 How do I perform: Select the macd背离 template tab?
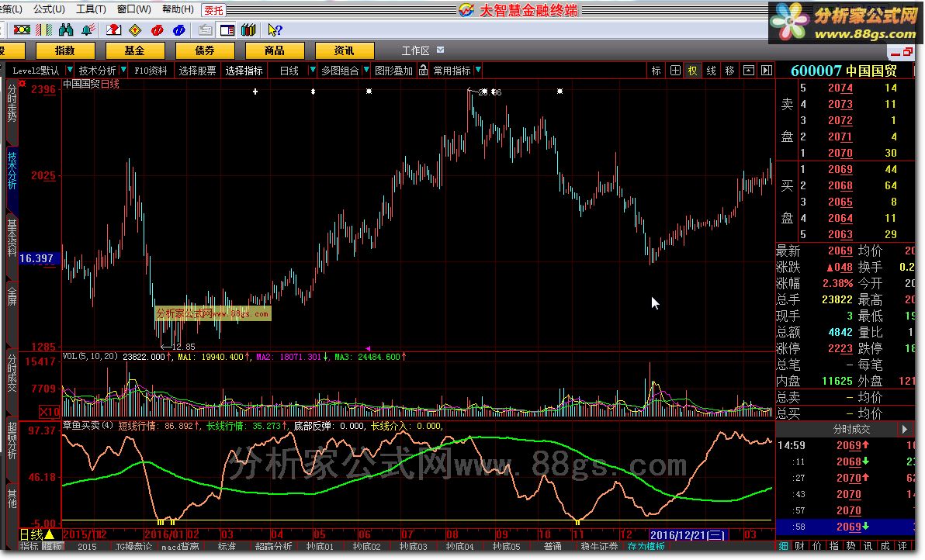[x=180, y=547]
